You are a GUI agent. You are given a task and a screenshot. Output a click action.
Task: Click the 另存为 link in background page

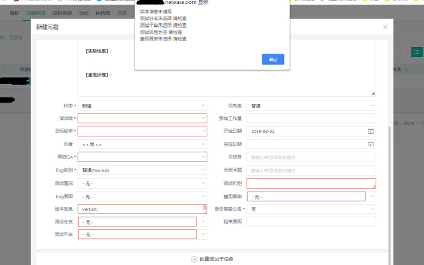click(15, 37)
